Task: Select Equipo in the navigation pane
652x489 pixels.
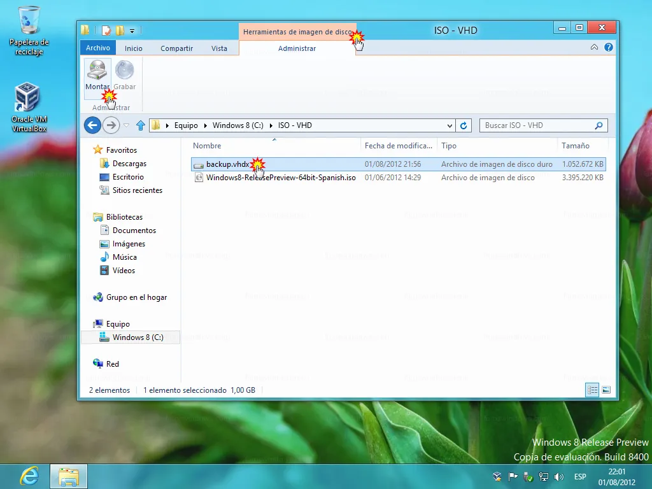Action: click(118, 324)
